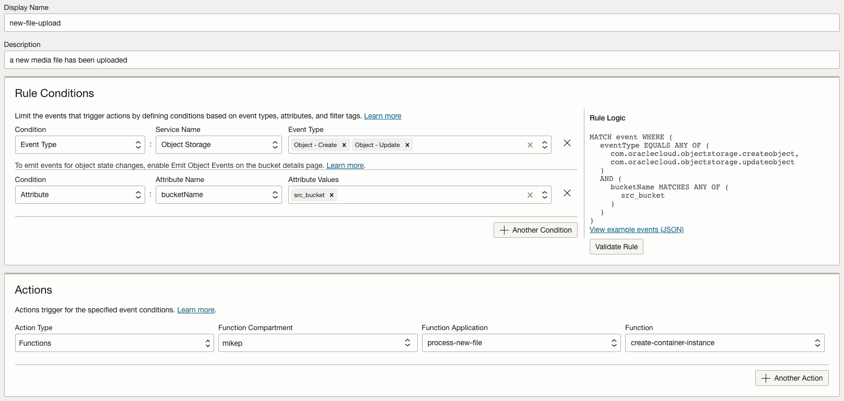Open the Object Storage service name dropdown

click(x=219, y=145)
